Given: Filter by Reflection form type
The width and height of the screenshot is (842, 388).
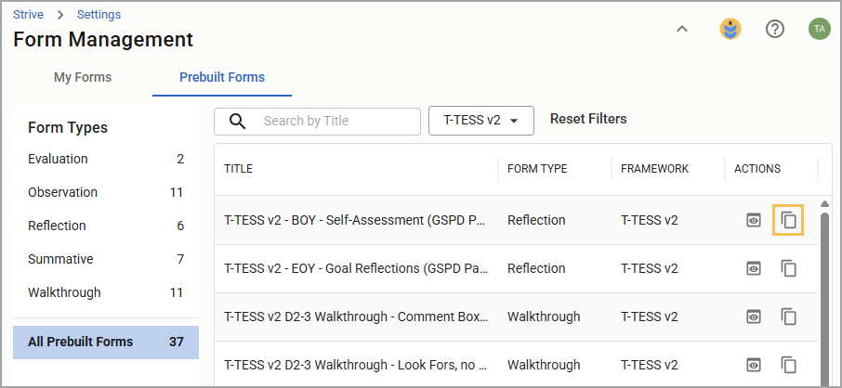Looking at the screenshot, I should click(x=106, y=226).
